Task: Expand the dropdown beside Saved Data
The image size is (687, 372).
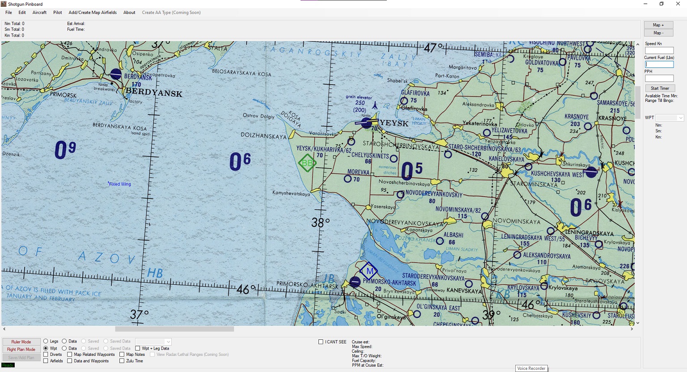Action: (x=168, y=342)
